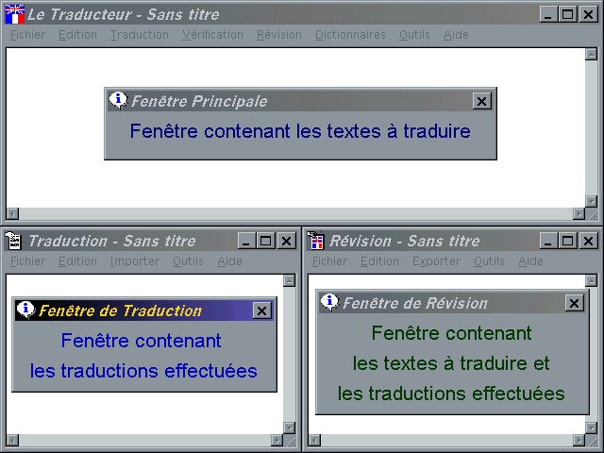Open Fichier menu in Traduction window
The width and height of the screenshot is (604, 453).
point(27,261)
